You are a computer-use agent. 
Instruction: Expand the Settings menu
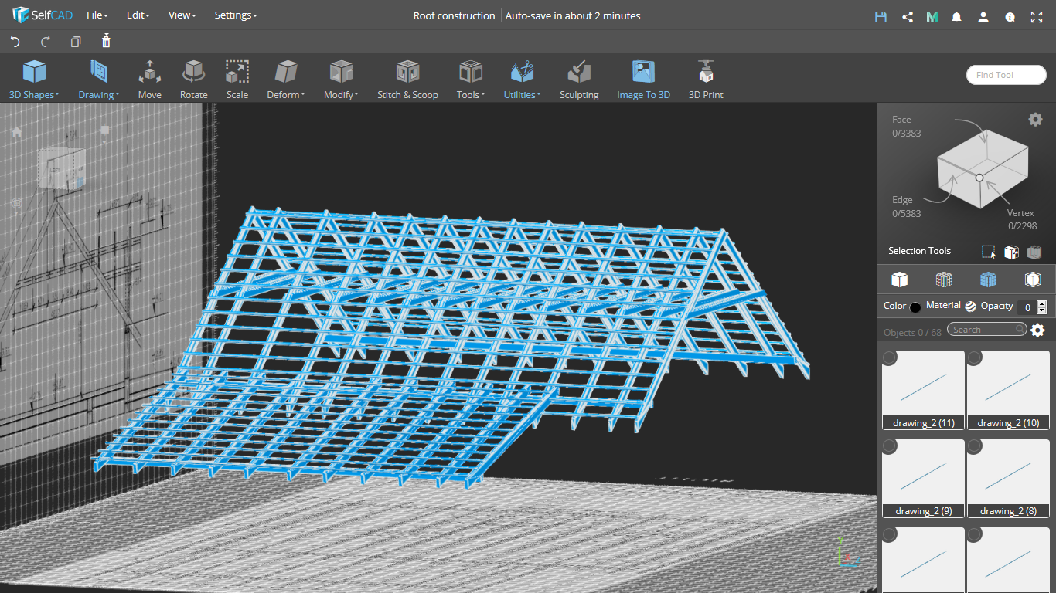[x=236, y=15]
